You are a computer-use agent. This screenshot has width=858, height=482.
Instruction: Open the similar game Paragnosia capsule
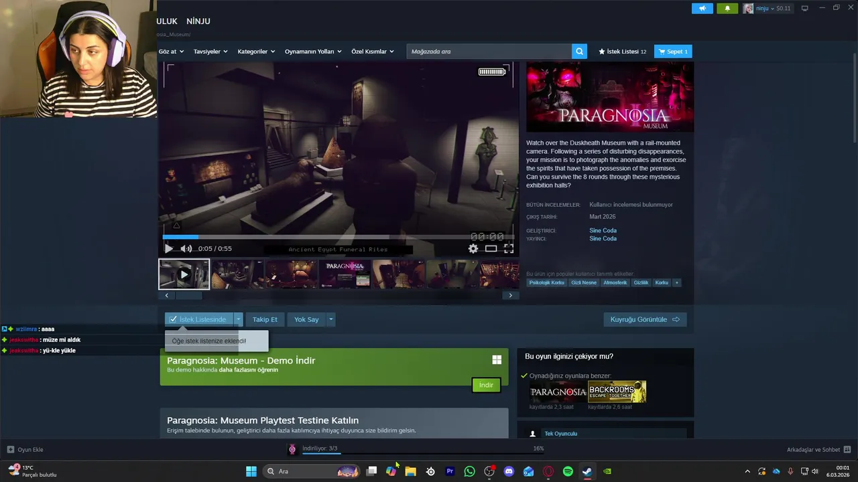pos(558,392)
